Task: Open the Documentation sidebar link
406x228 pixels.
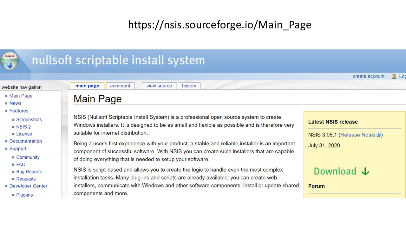Action: pyautogui.click(x=25, y=141)
